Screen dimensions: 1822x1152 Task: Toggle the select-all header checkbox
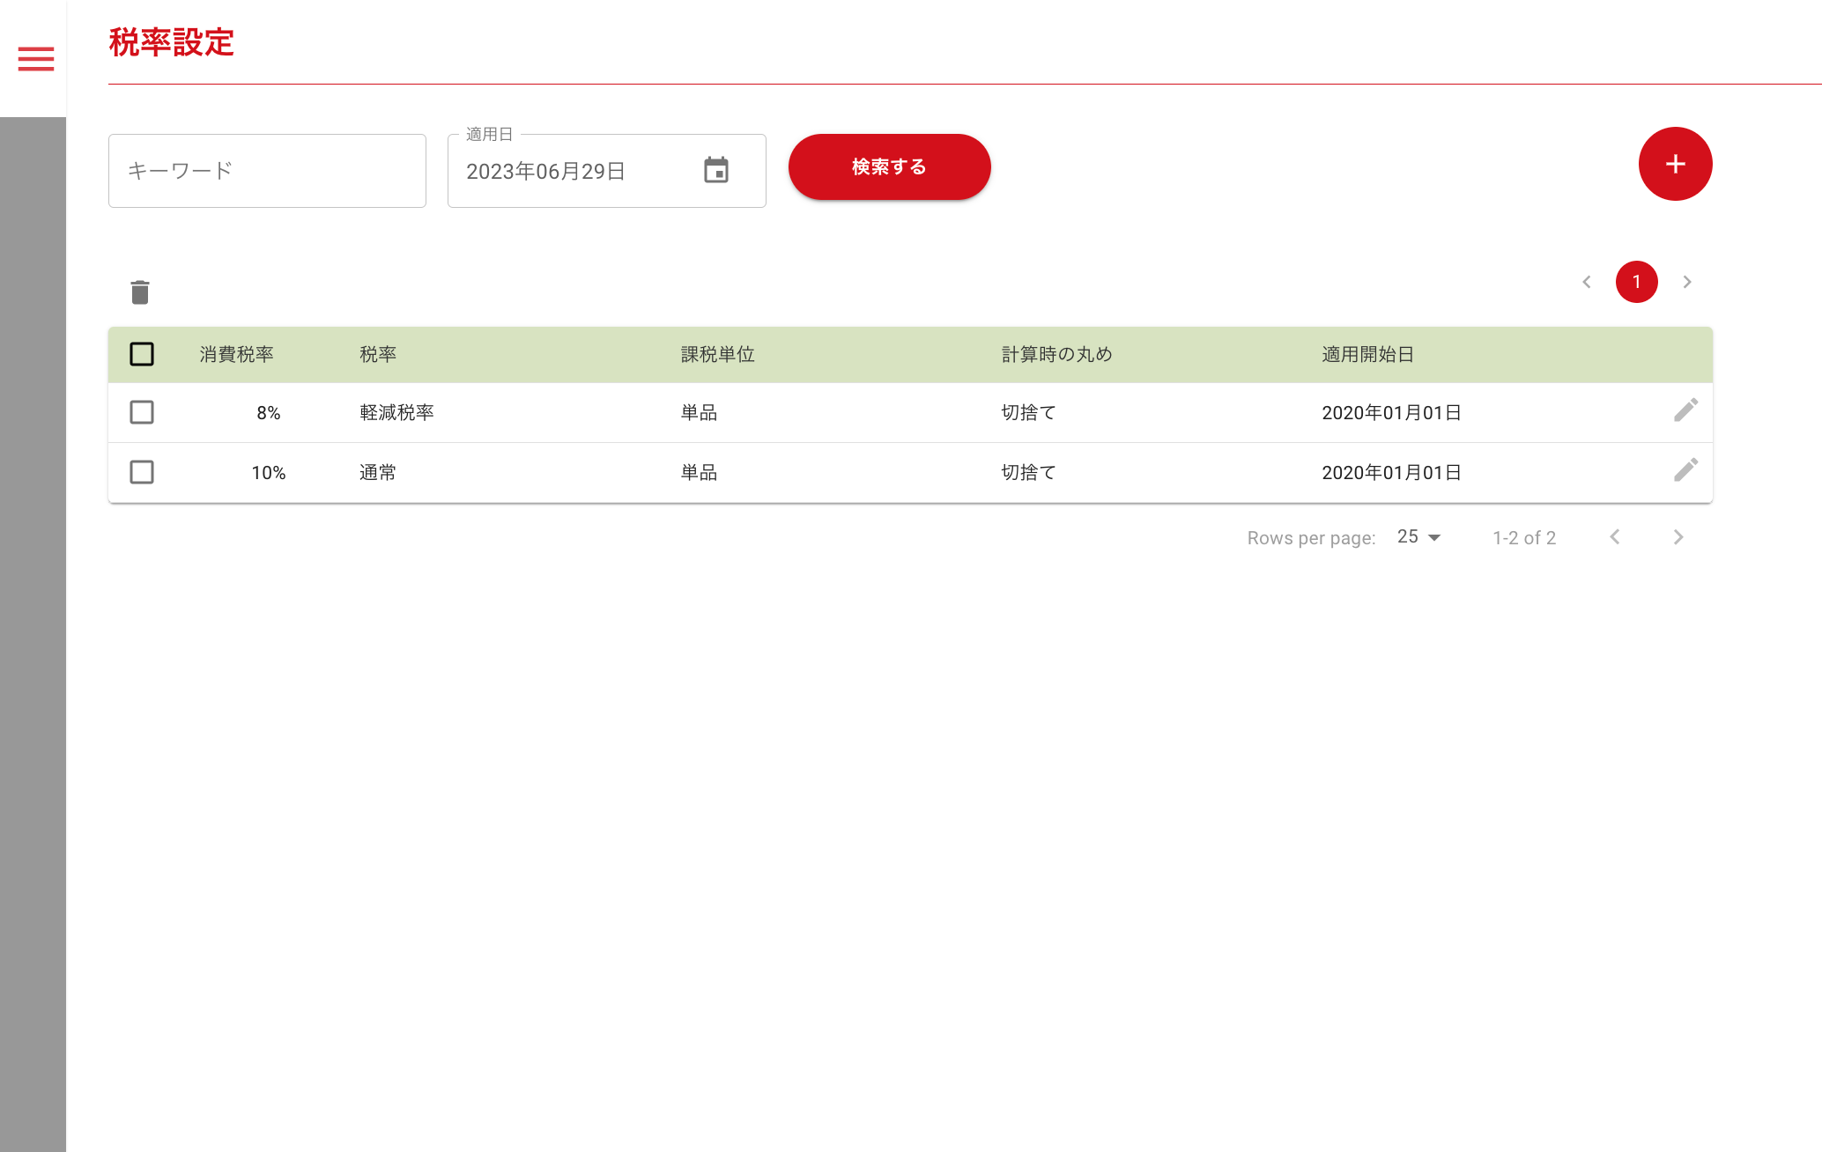pyautogui.click(x=142, y=354)
